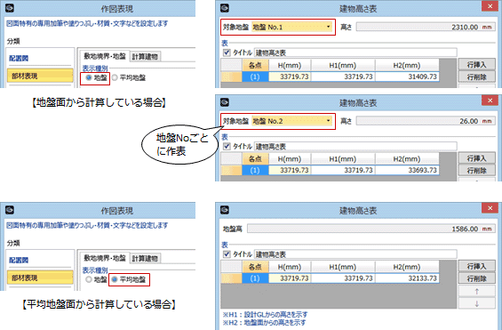Close the 建物高さ表 dialog showing 地盤高 1586.00
This screenshot has height=330, width=502.
(x=490, y=208)
